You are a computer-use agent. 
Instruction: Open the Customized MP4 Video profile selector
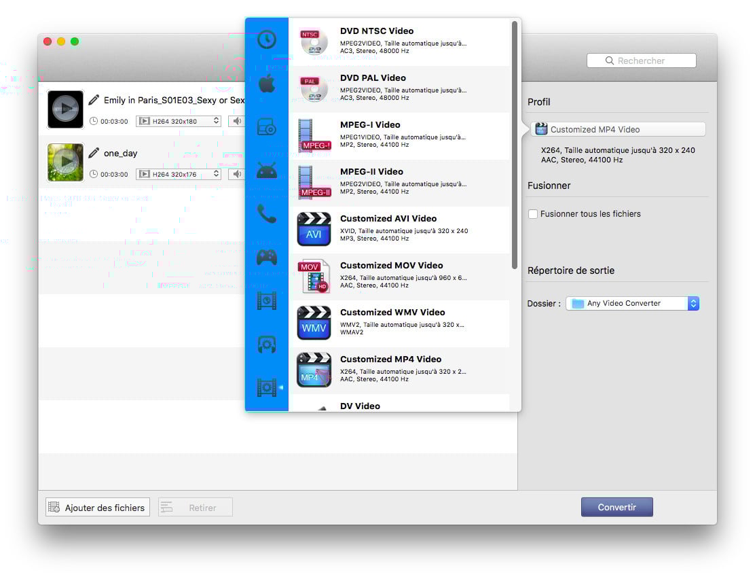tap(619, 129)
